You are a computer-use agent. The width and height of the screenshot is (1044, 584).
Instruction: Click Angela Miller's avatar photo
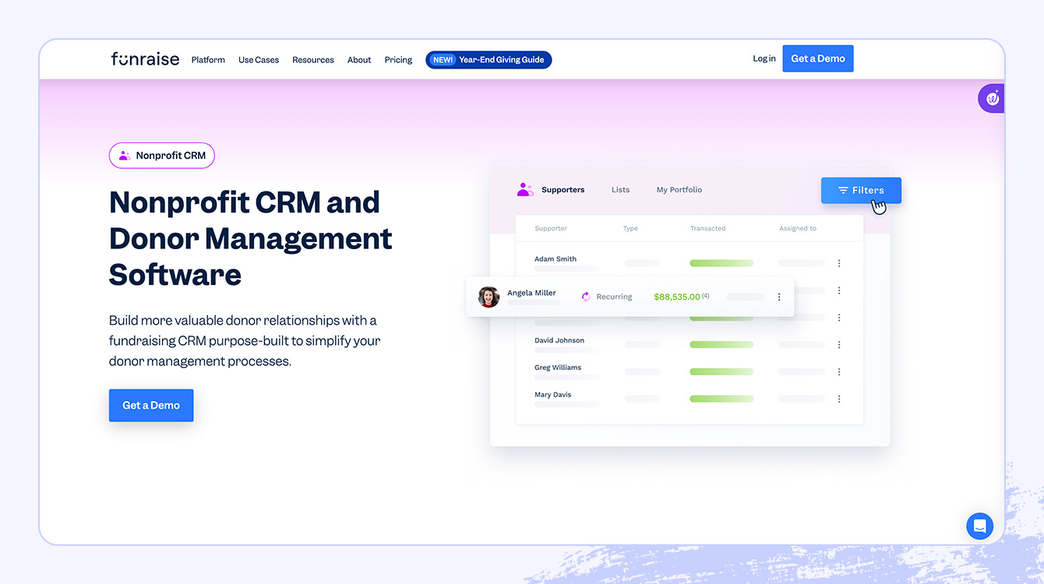(488, 297)
